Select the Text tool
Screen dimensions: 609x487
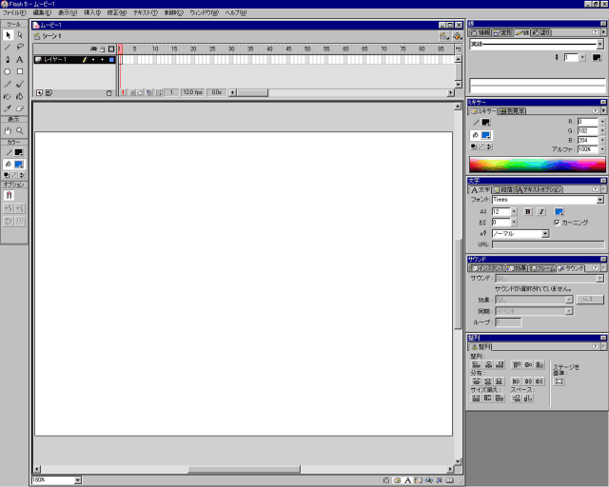coord(20,59)
